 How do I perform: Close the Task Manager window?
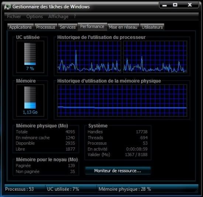(x=190, y=5)
